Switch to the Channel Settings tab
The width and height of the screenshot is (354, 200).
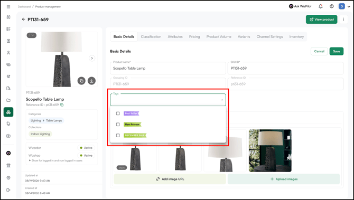(x=269, y=36)
